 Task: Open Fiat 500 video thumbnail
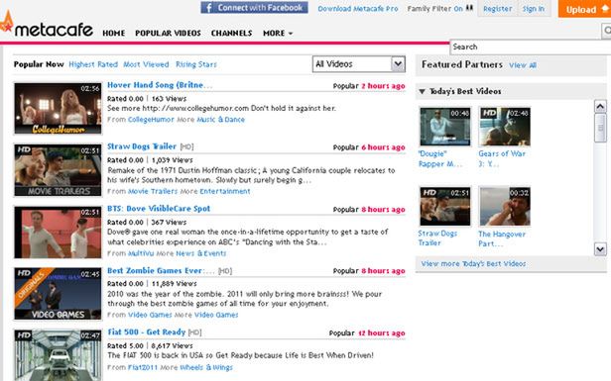[x=58, y=355]
